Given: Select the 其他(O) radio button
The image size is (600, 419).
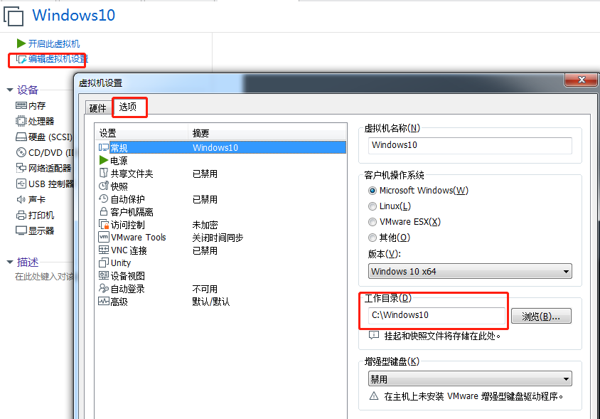Looking at the screenshot, I should click(x=373, y=238).
